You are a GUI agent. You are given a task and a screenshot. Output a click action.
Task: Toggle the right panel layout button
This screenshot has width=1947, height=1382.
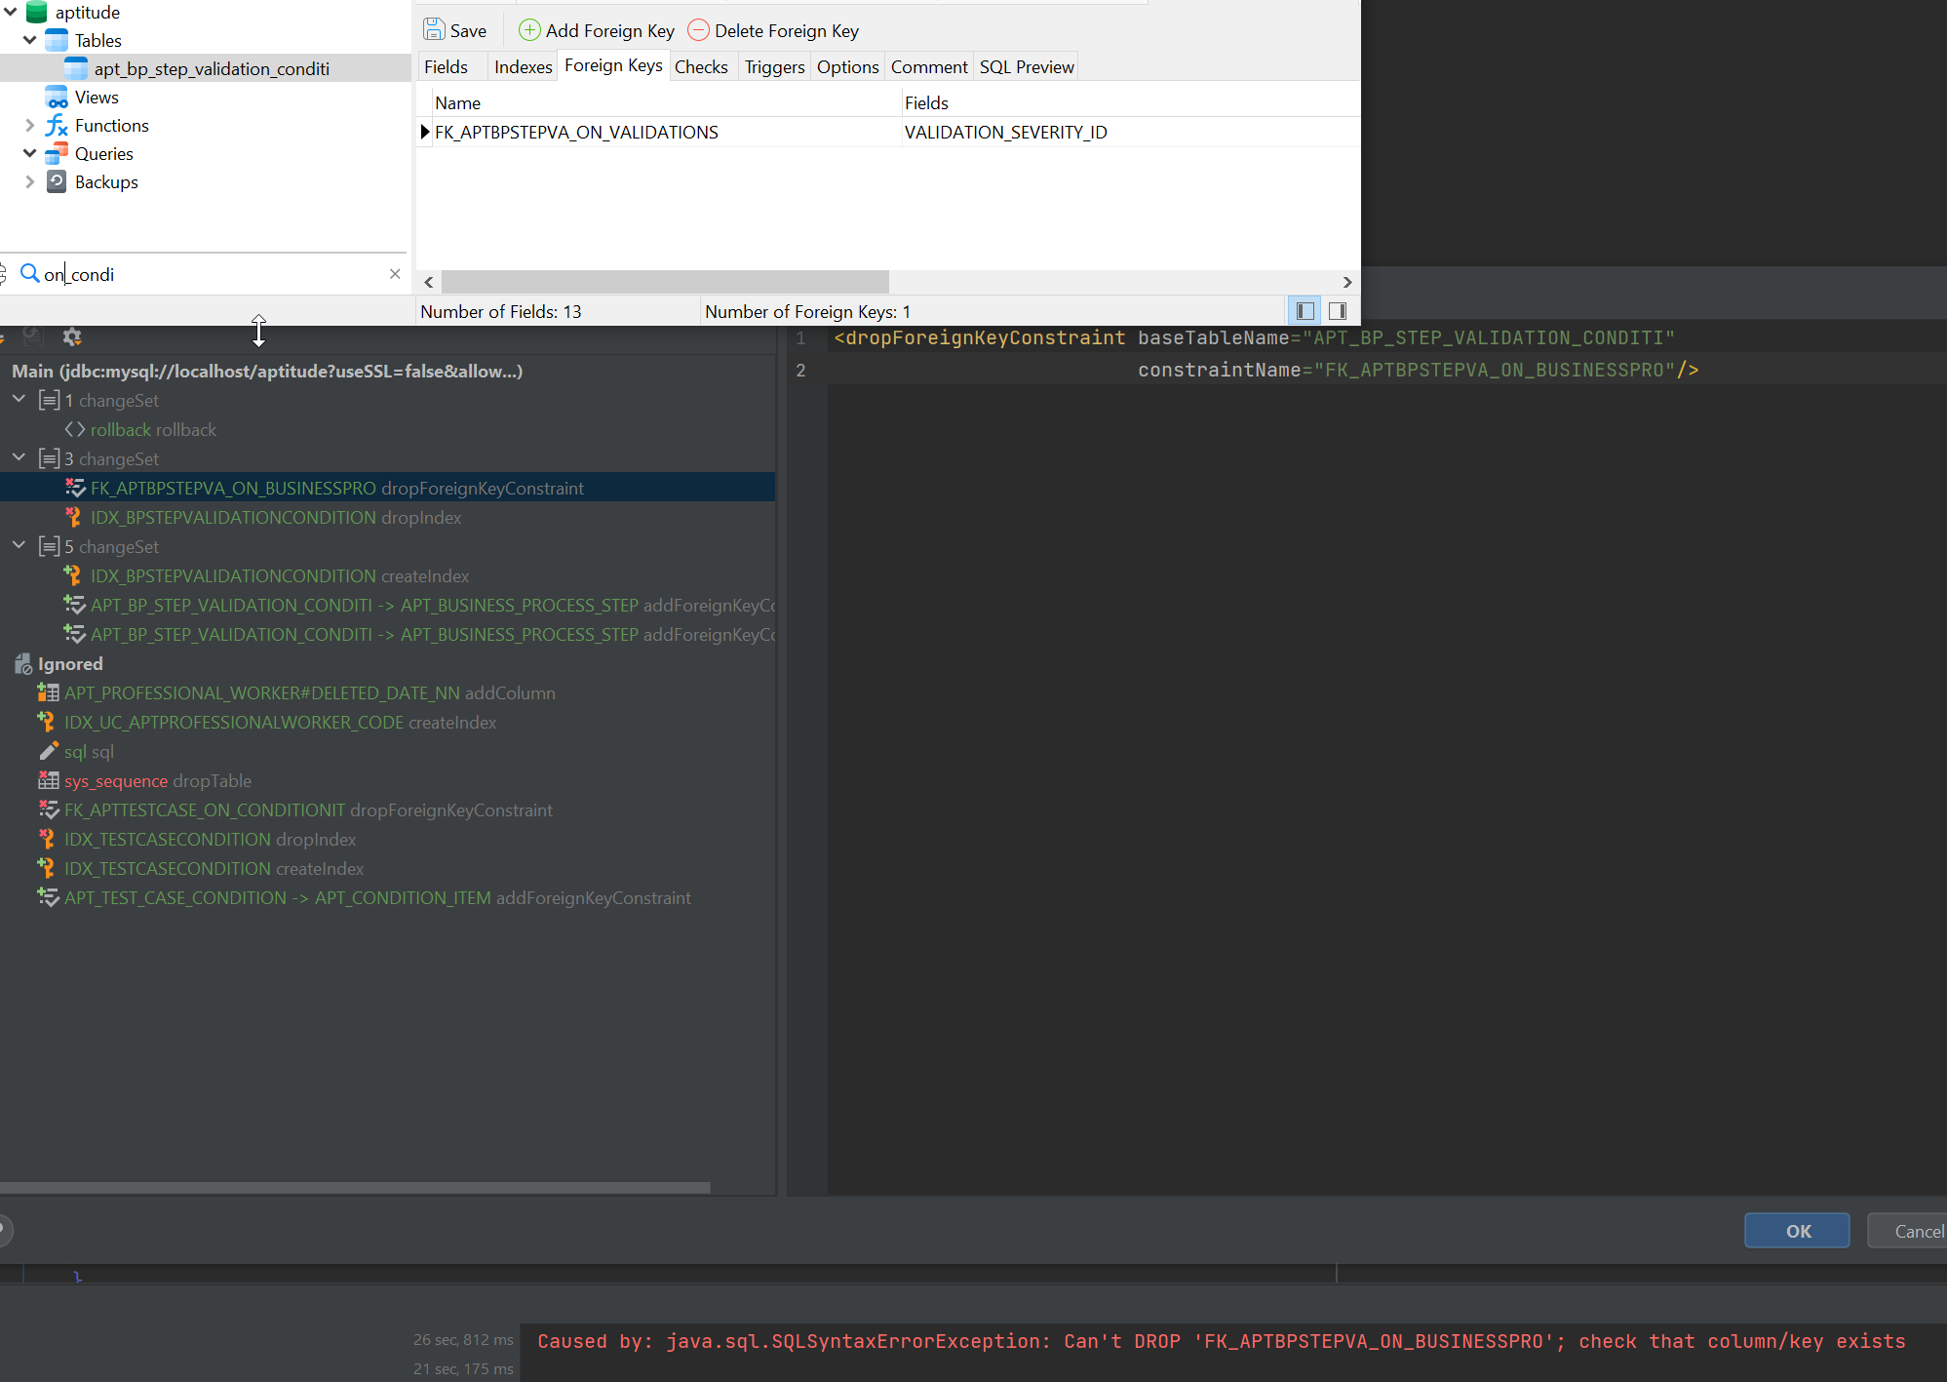point(1338,311)
